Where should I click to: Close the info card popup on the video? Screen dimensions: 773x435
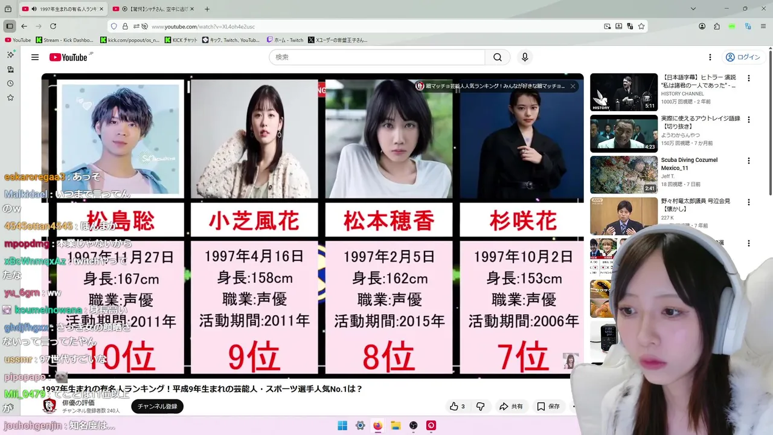click(573, 86)
